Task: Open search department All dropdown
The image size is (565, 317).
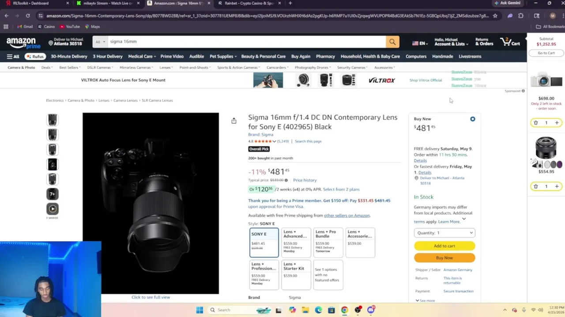Action: point(100,42)
